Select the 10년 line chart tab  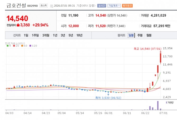(x=79, y=35)
